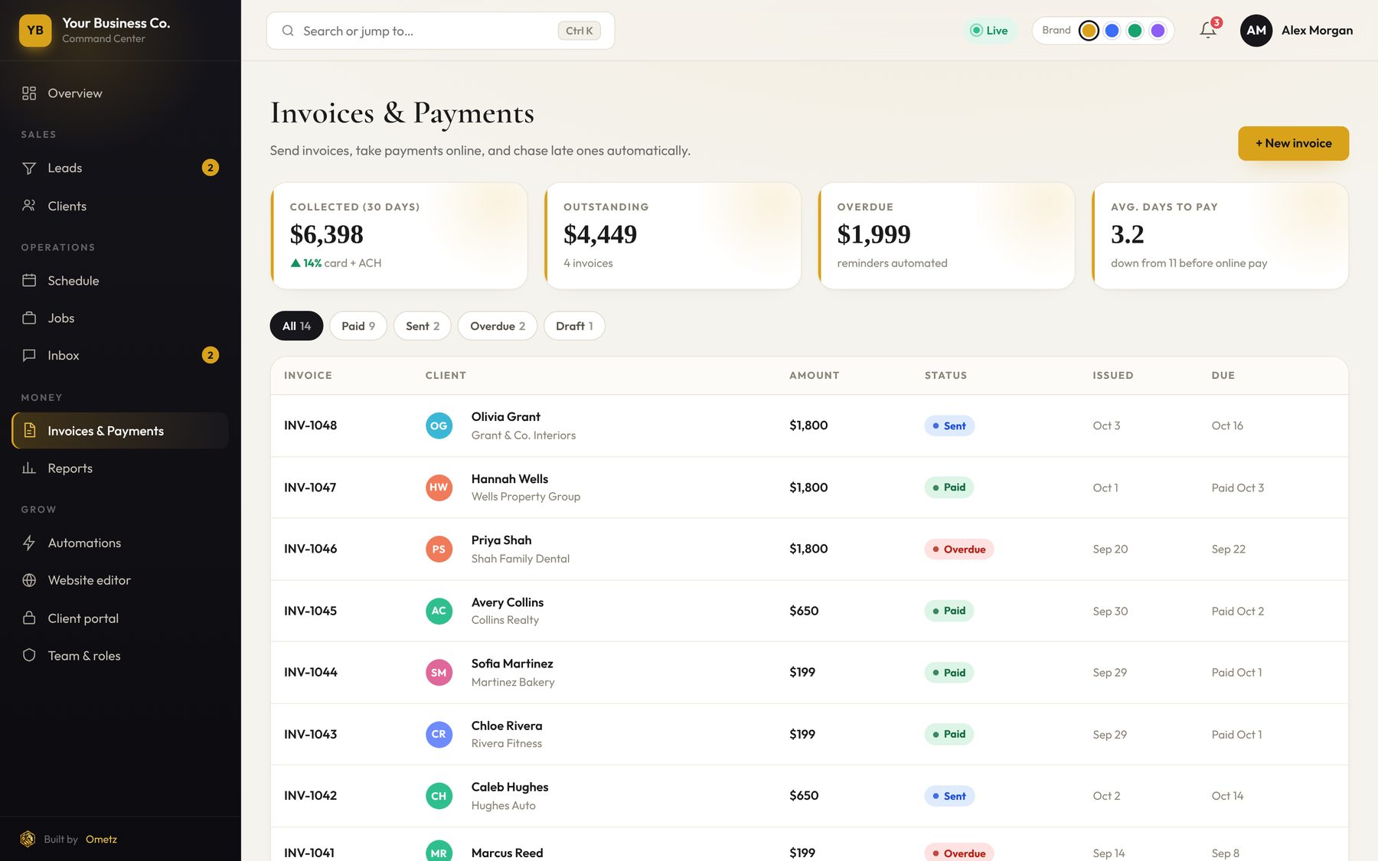Viewport: 1378px width, 861px height.
Task: Select the blue brand color swatch
Action: (1112, 31)
